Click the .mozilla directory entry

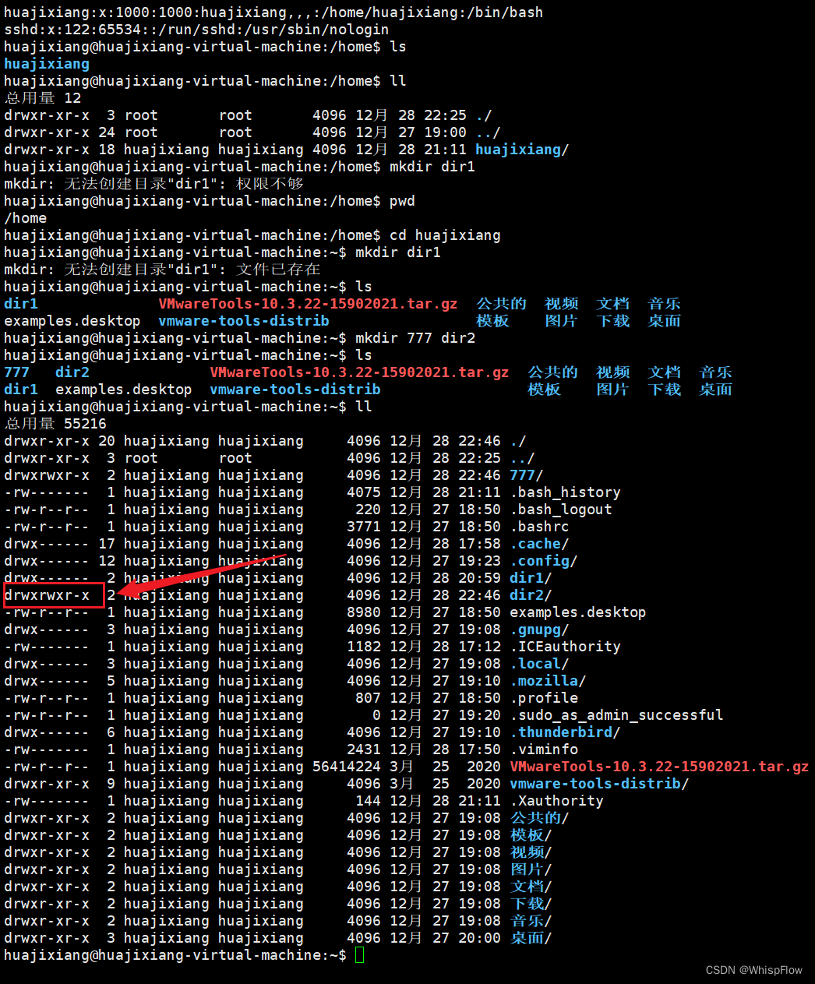(545, 680)
